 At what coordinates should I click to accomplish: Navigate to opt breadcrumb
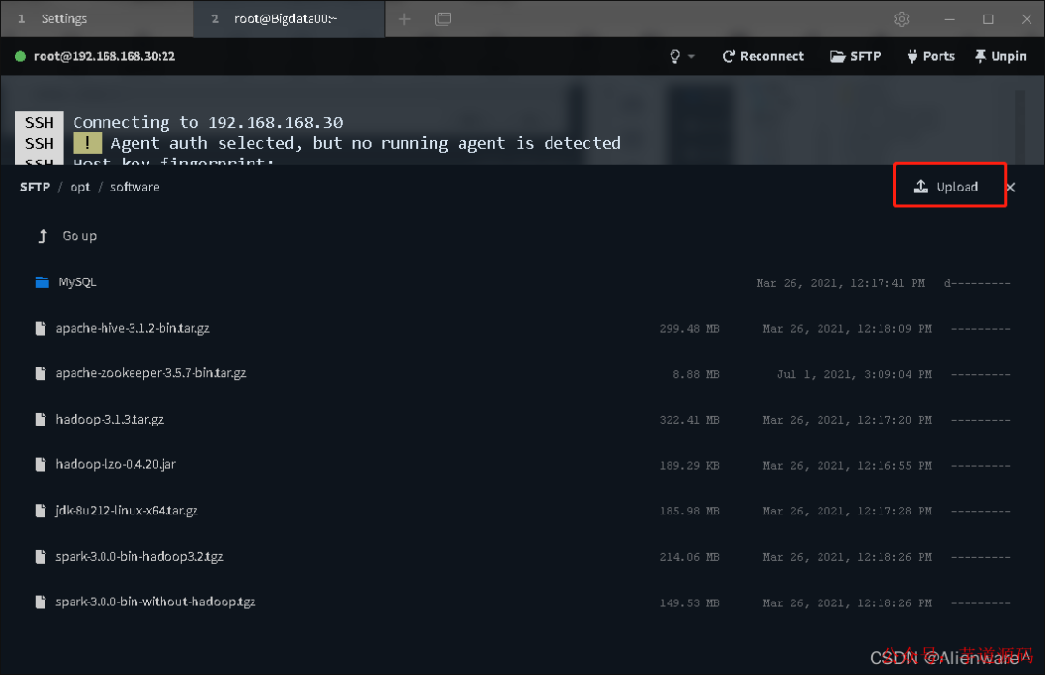click(80, 188)
